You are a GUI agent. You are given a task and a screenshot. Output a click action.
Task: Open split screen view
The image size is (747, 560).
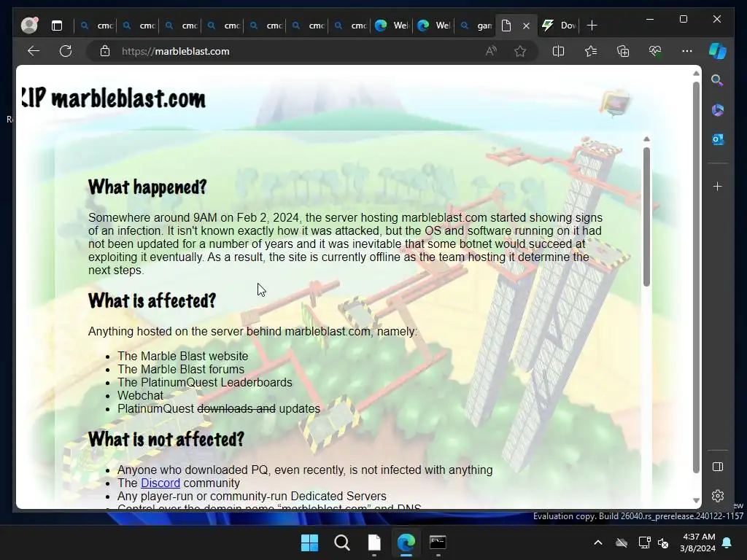[558, 51]
